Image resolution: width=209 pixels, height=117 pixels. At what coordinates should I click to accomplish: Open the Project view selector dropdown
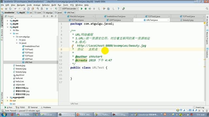[x=31, y=16]
